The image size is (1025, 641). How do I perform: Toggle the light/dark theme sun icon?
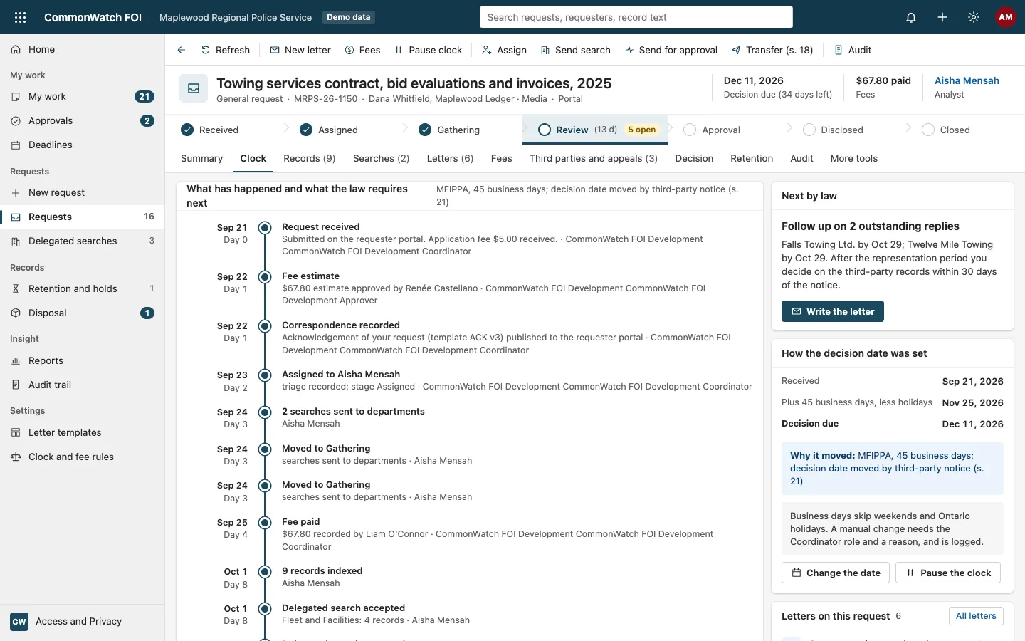tap(974, 17)
